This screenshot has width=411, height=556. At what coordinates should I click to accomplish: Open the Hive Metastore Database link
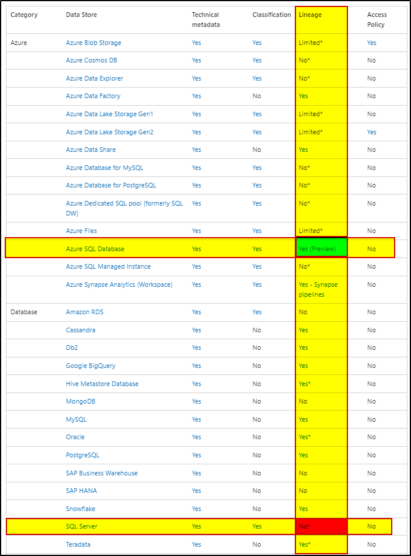(x=102, y=384)
